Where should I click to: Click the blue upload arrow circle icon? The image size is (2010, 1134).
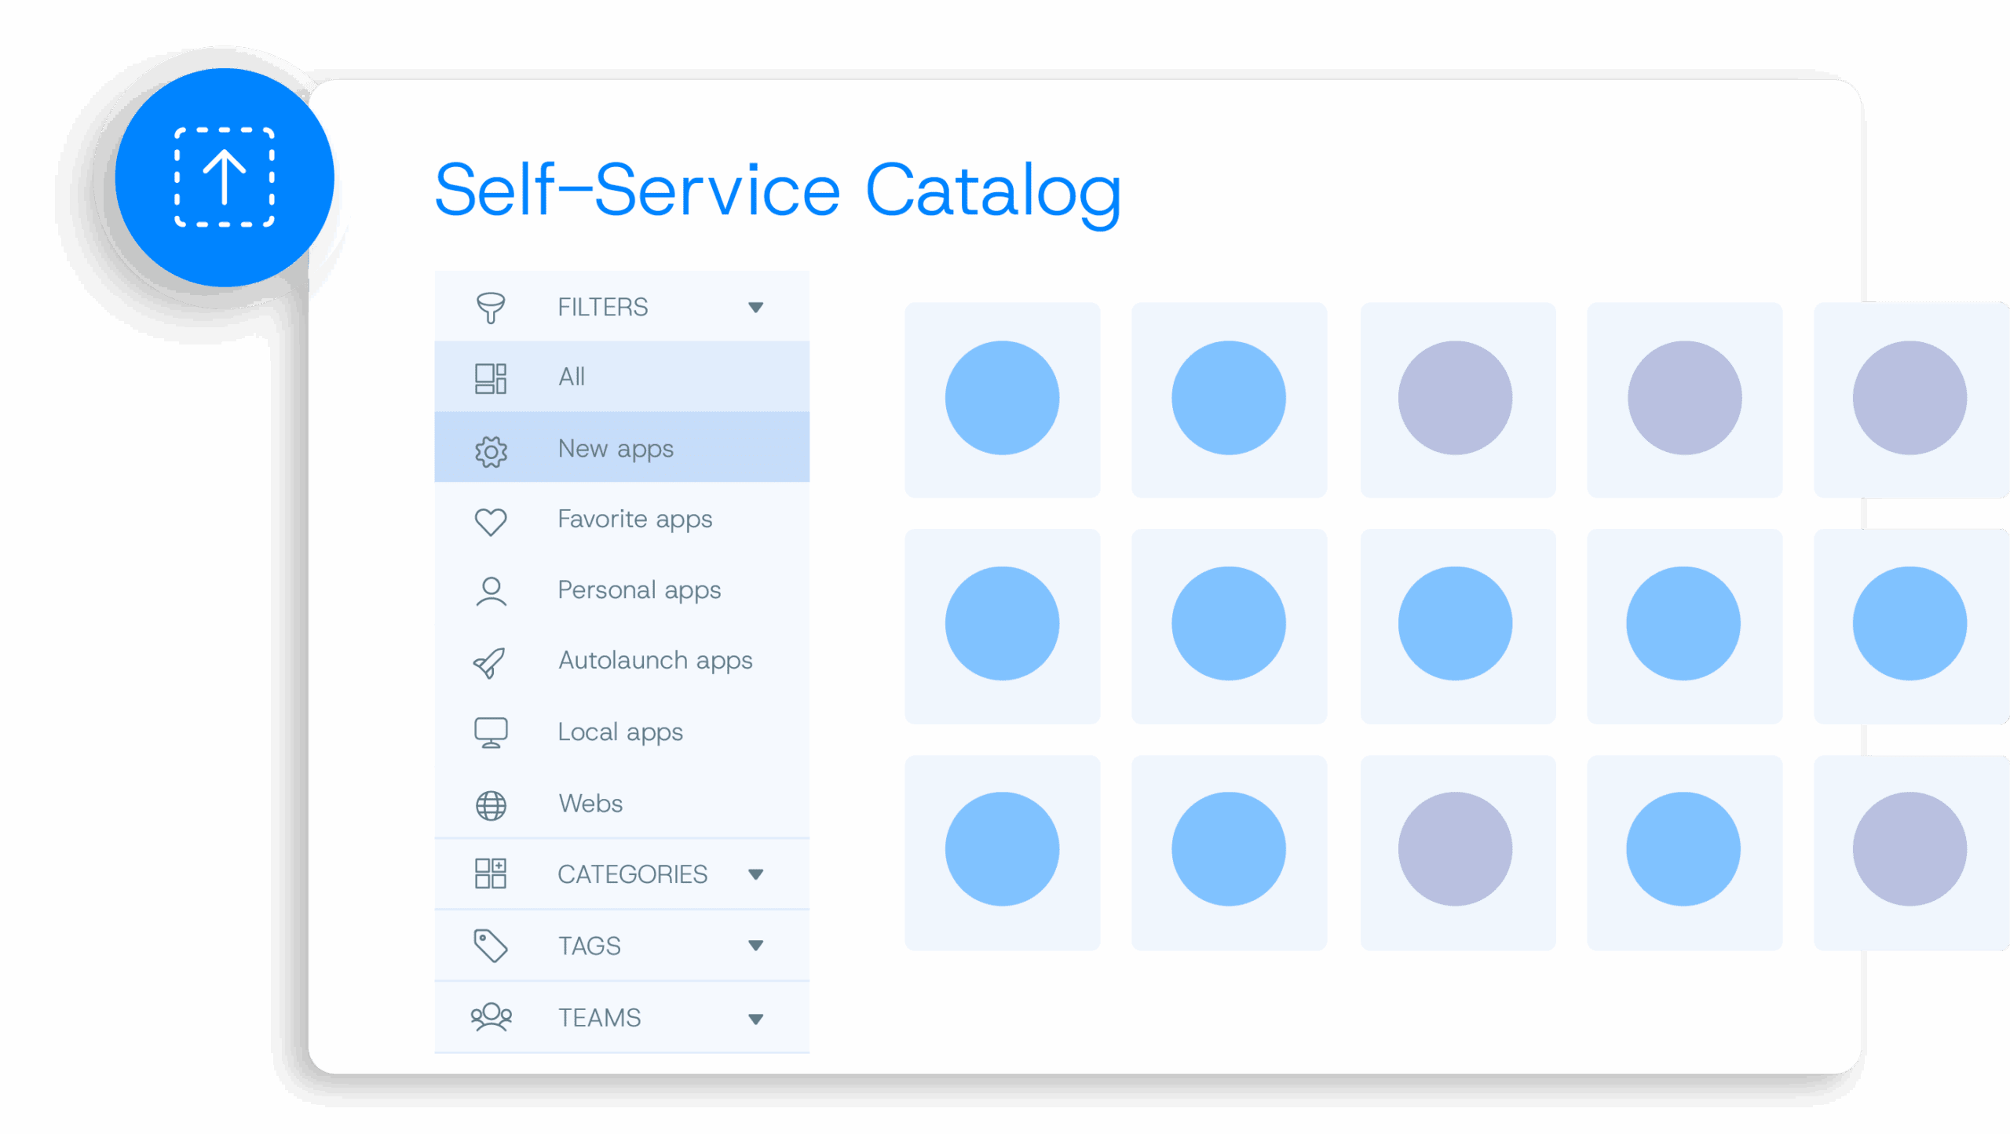coord(225,177)
